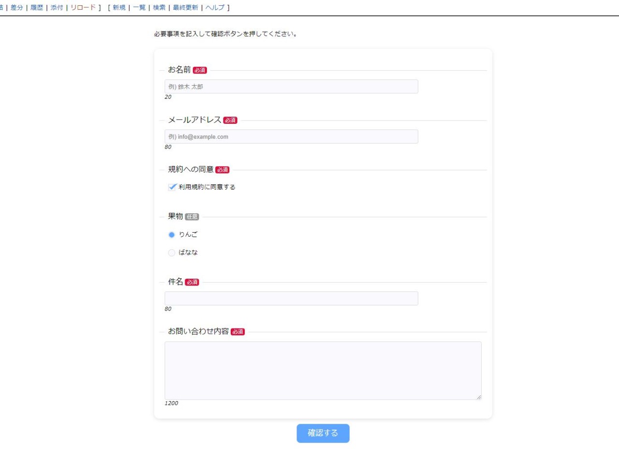Open the 新規 (new page) link
Viewport: 619px width, 449px height.
coord(119,8)
